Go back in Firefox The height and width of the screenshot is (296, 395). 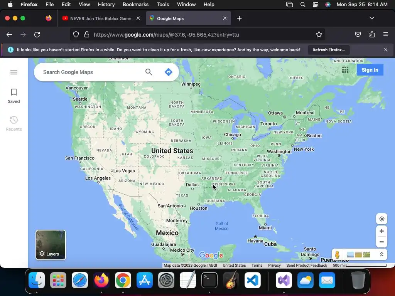tap(9, 35)
